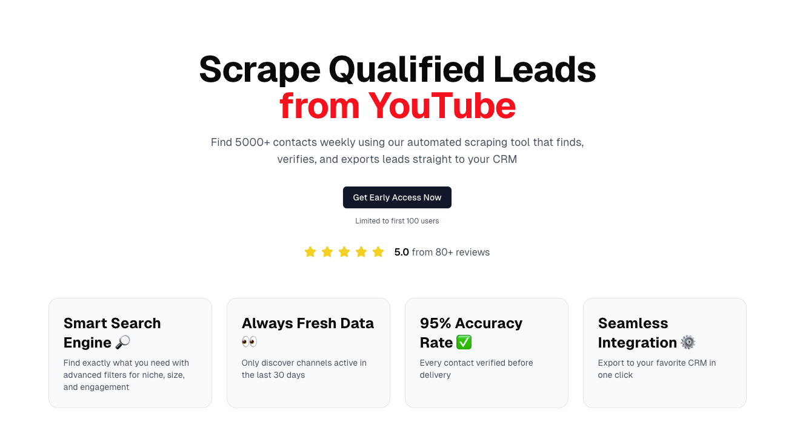Click the fourth yellow star icon

[362, 251]
